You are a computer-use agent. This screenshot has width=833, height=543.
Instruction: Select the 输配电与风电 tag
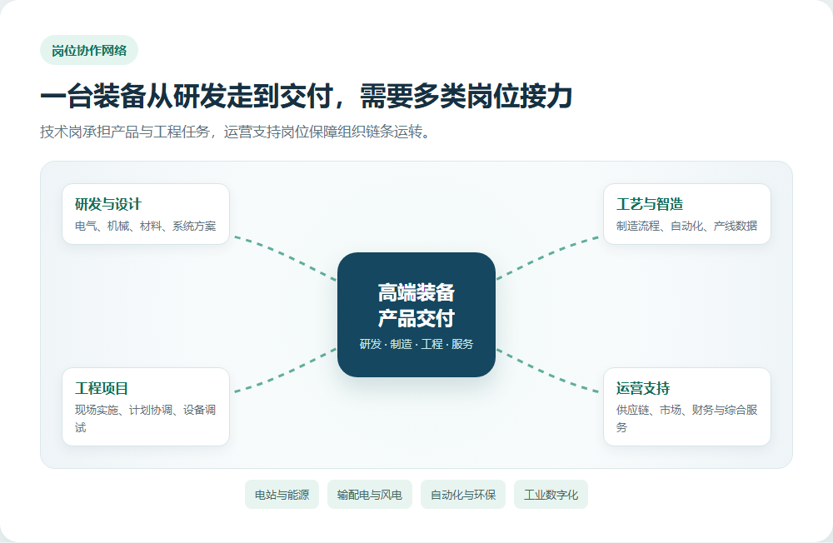pos(370,495)
